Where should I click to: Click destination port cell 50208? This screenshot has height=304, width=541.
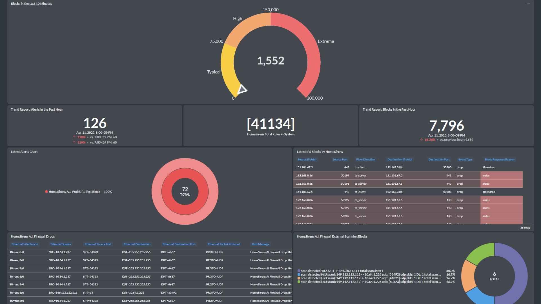[447, 192]
